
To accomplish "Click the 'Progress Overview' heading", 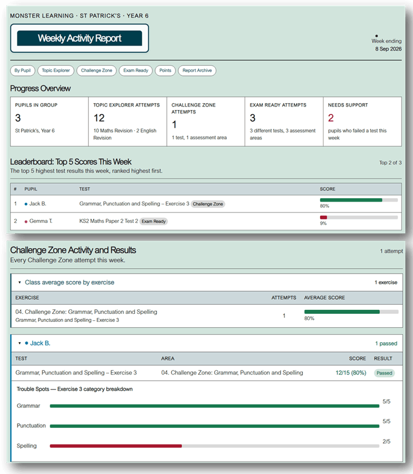I will [x=40, y=88].
